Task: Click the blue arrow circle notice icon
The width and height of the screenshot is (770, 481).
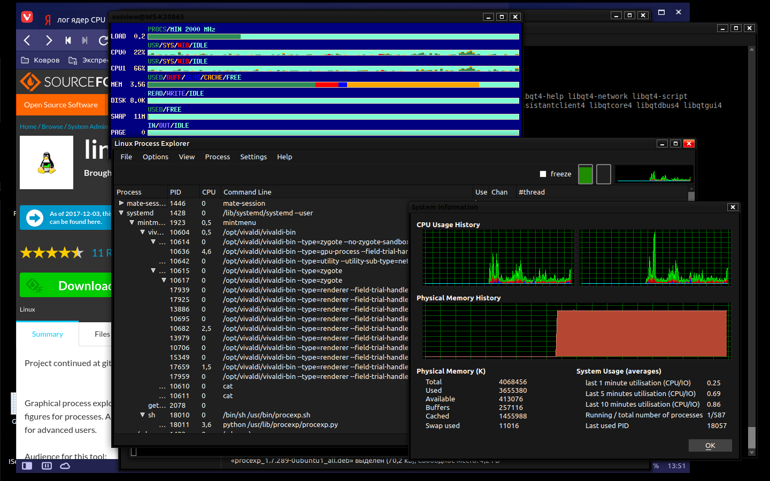Action: click(35, 218)
